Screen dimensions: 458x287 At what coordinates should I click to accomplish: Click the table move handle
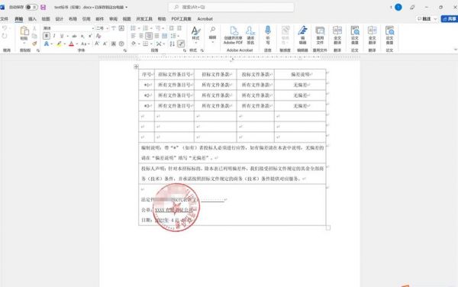pyautogui.click(x=136, y=66)
